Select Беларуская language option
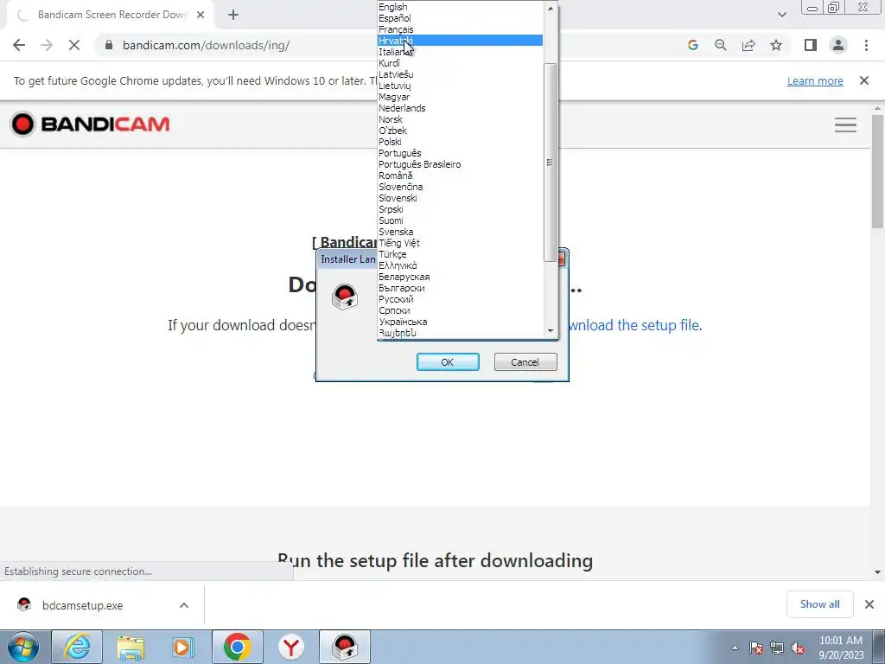The width and height of the screenshot is (885, 664). 460,277
